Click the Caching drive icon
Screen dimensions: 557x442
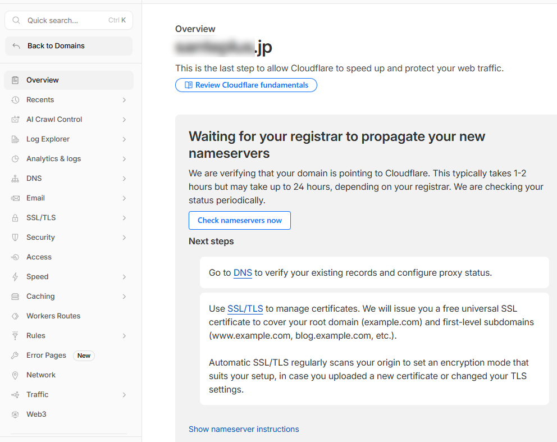tap(15, 297)
